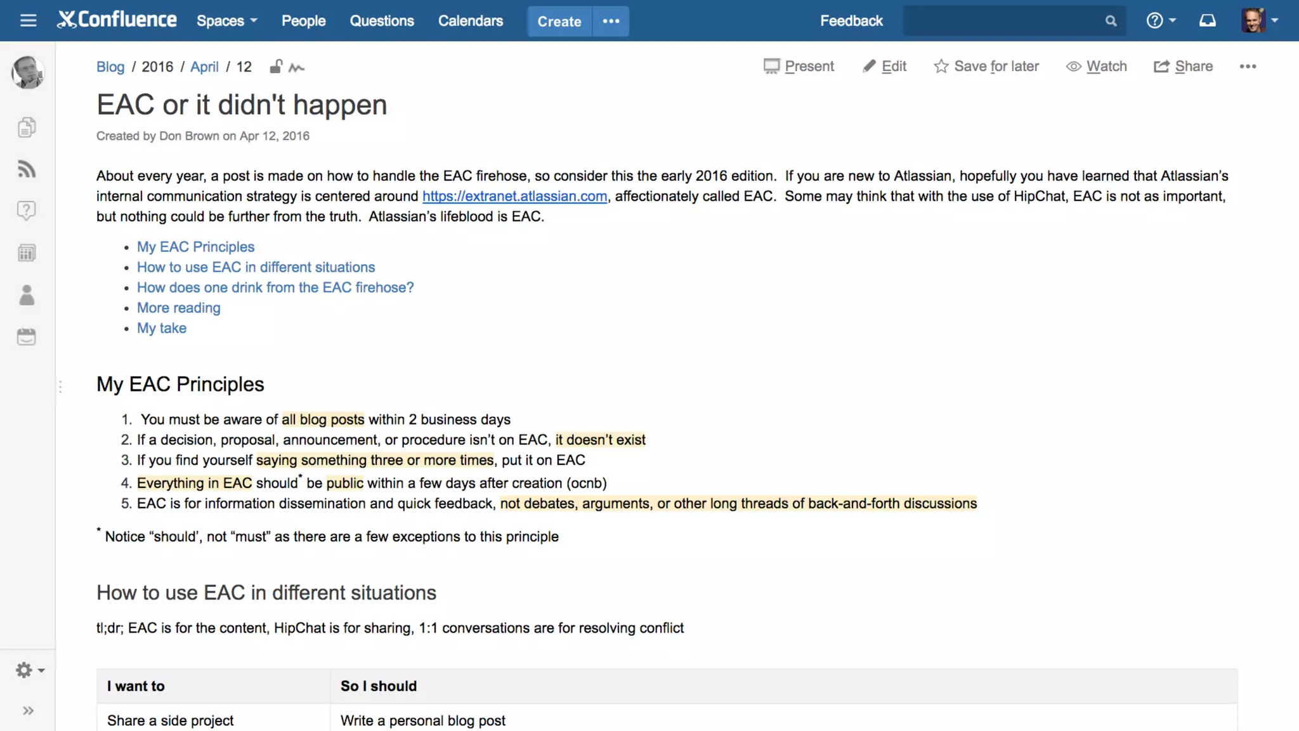Expand the sidebar with double chevron
The width and height of the screenshot is (1299, 731).
[28, 711]
